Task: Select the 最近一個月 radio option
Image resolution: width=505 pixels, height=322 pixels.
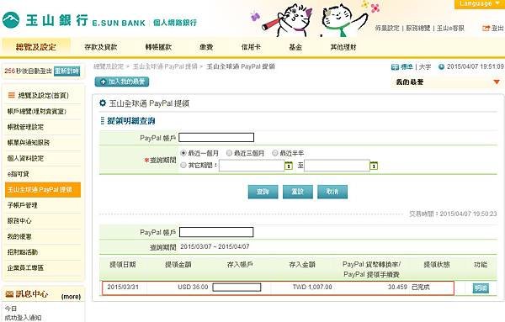Action: click(x=183, y=153)
